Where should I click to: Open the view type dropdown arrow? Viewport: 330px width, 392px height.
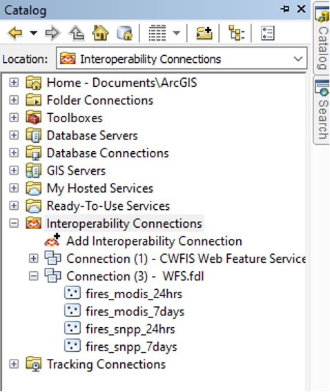[177, 32]
